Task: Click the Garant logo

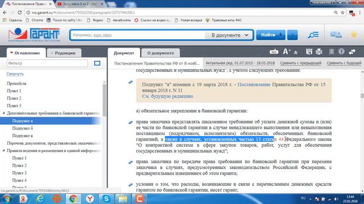Action: pos(34,35)
